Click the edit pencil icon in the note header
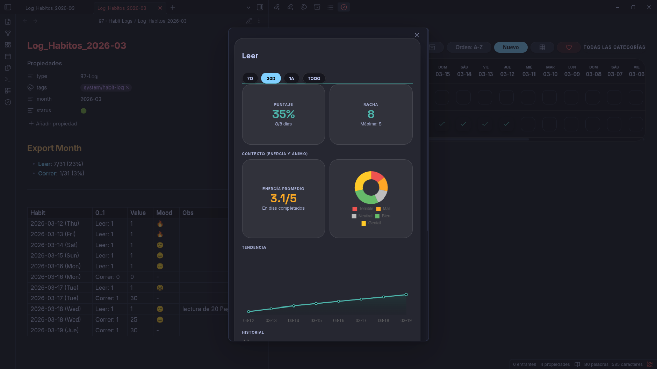 click(249, 21)
